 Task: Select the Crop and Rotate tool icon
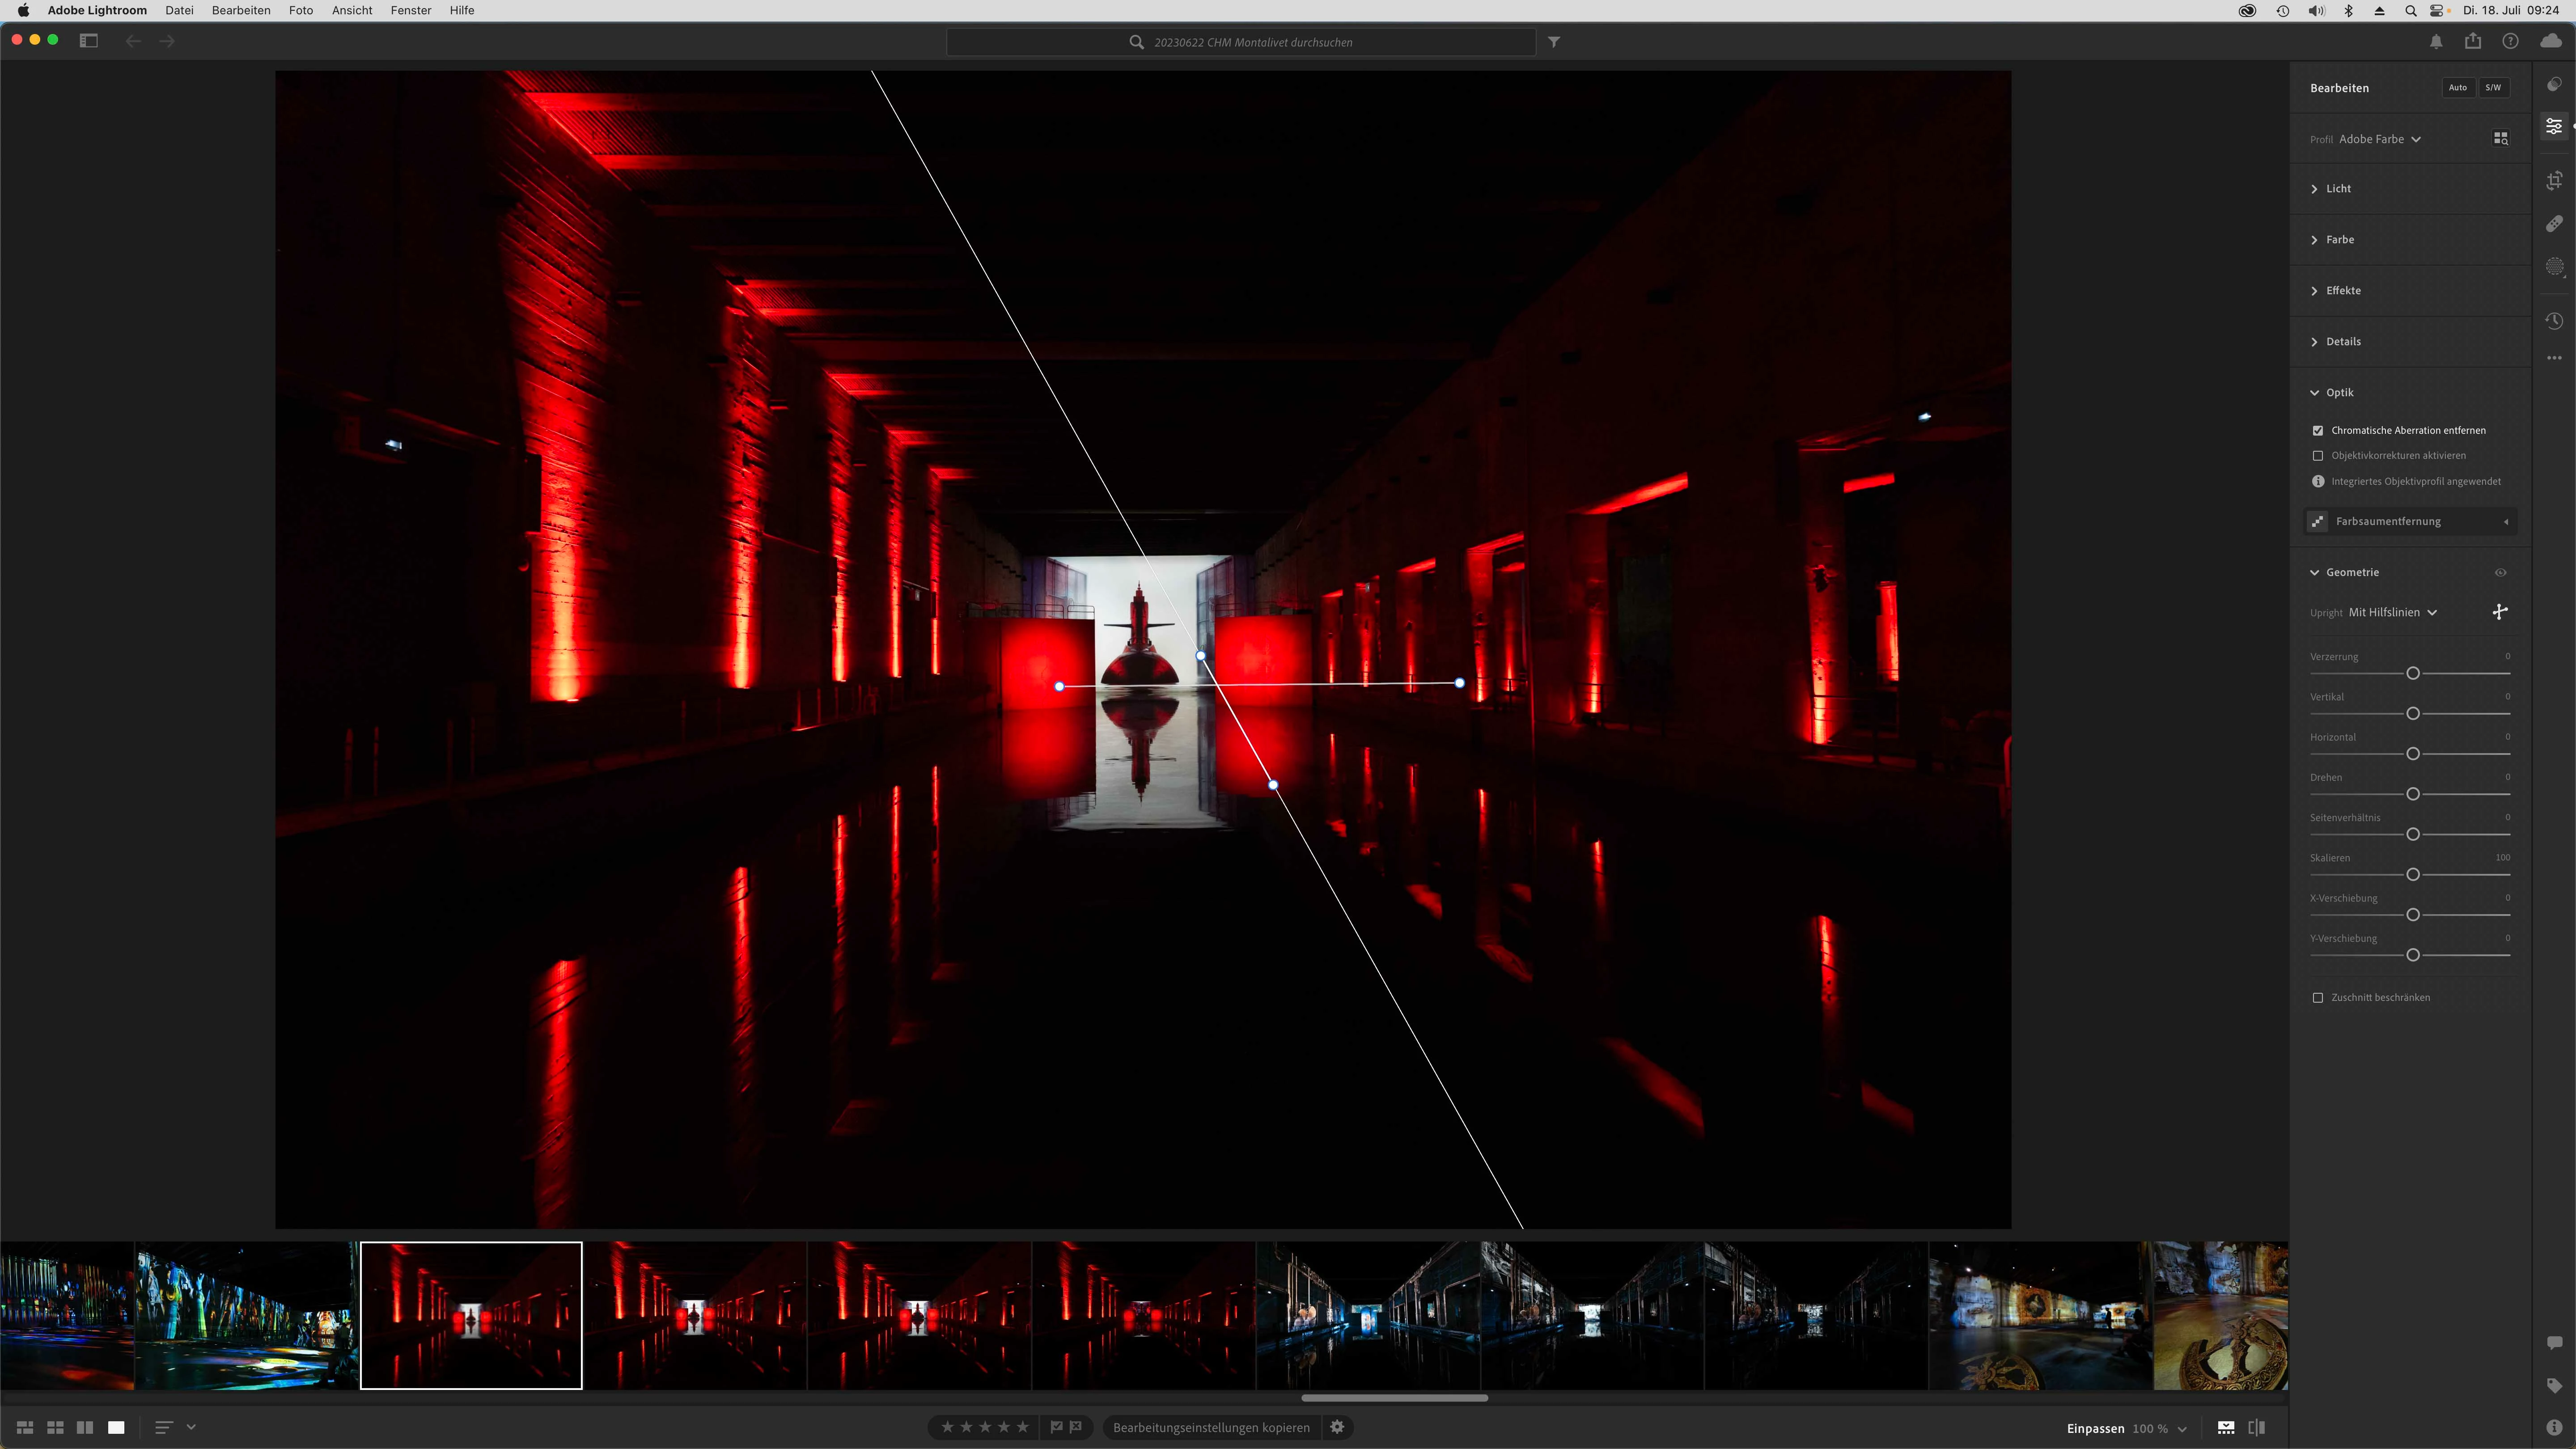[x=2554, y=181]
